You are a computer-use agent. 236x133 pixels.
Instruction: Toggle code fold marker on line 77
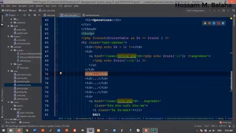[57, 96]
